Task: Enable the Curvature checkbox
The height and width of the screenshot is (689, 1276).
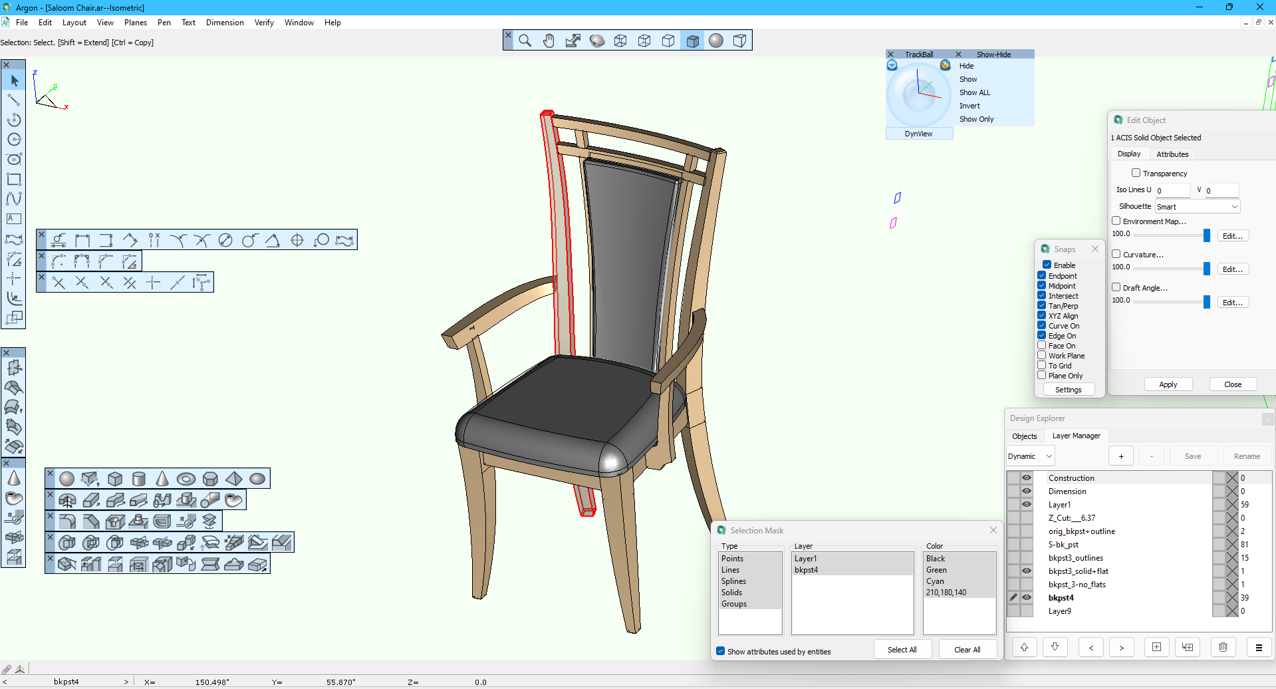Action: (1116, 254)
